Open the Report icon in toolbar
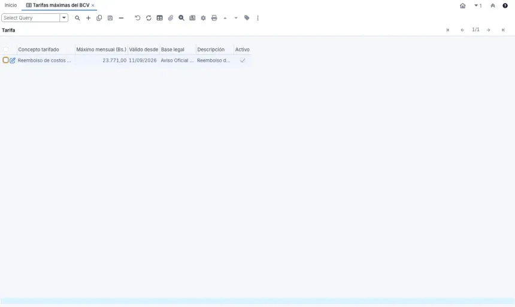Viewport: 515px width, 307px height. pyautogui.click(x=192, y=18)
